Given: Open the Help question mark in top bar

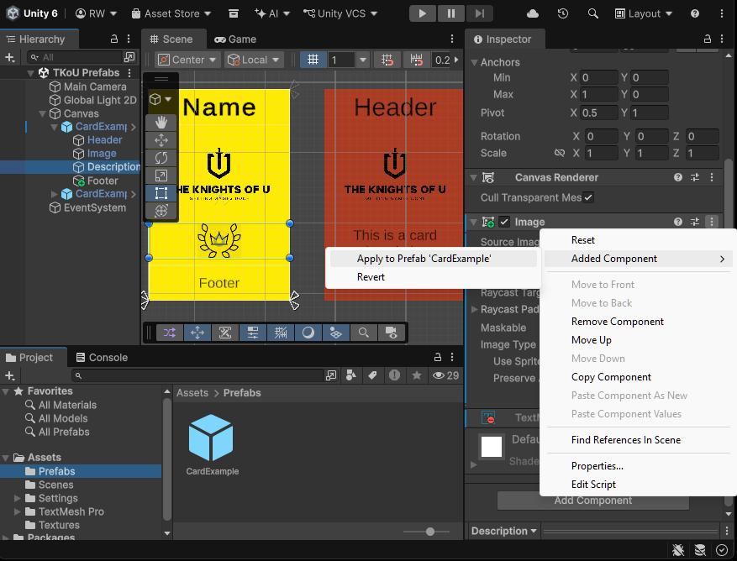Looking at the screenshot, I should (695, 13).
